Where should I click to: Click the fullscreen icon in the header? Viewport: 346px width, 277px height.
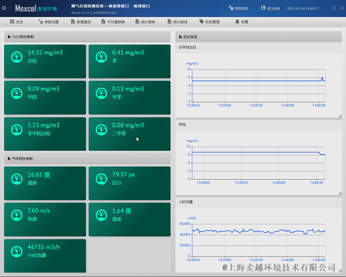pyautogui.click(x=334, y=8)
